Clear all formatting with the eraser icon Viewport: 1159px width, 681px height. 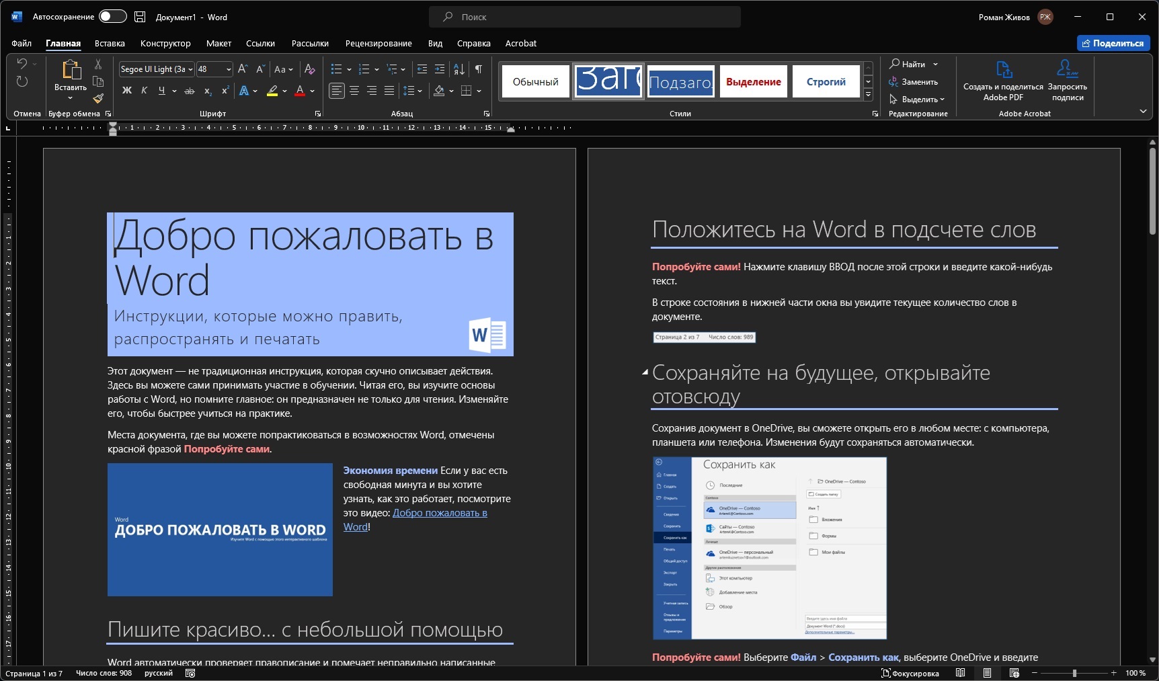point(310,69)
